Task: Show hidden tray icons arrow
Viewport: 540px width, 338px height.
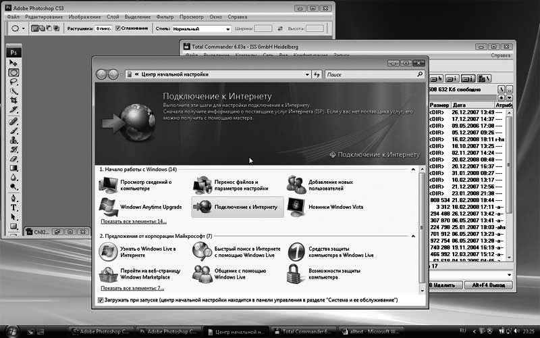Action: tap(474, 331)
